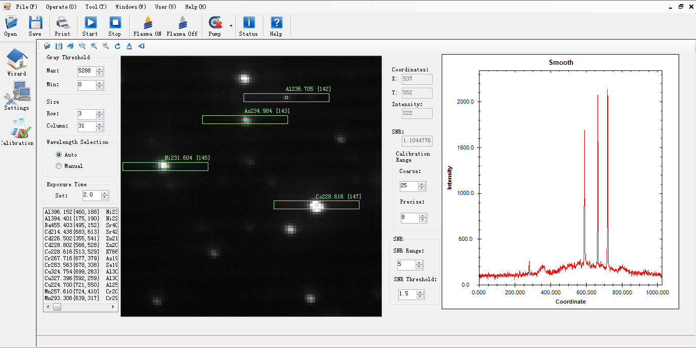The image size is (696, 348).
Task: Increase the Gray Threshold Max value
Action: point(100,69)
